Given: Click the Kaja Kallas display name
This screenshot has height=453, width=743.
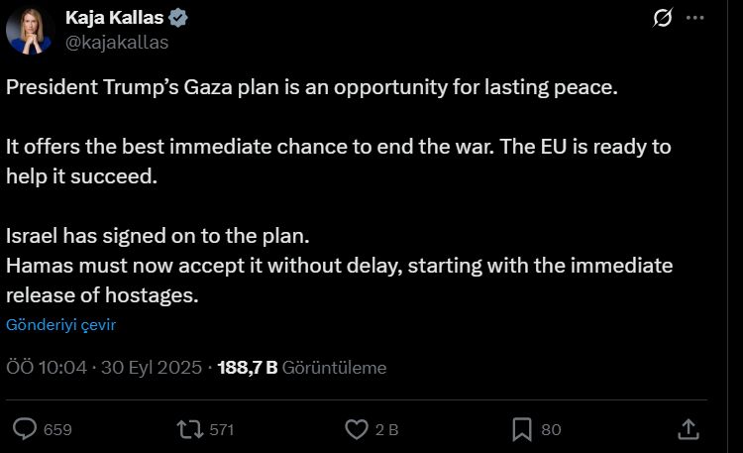Looking at the screenshot, I should pyautogui.click(x=116, y=17).
